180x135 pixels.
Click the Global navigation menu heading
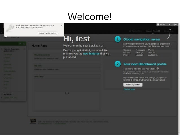tap(141, 39)
